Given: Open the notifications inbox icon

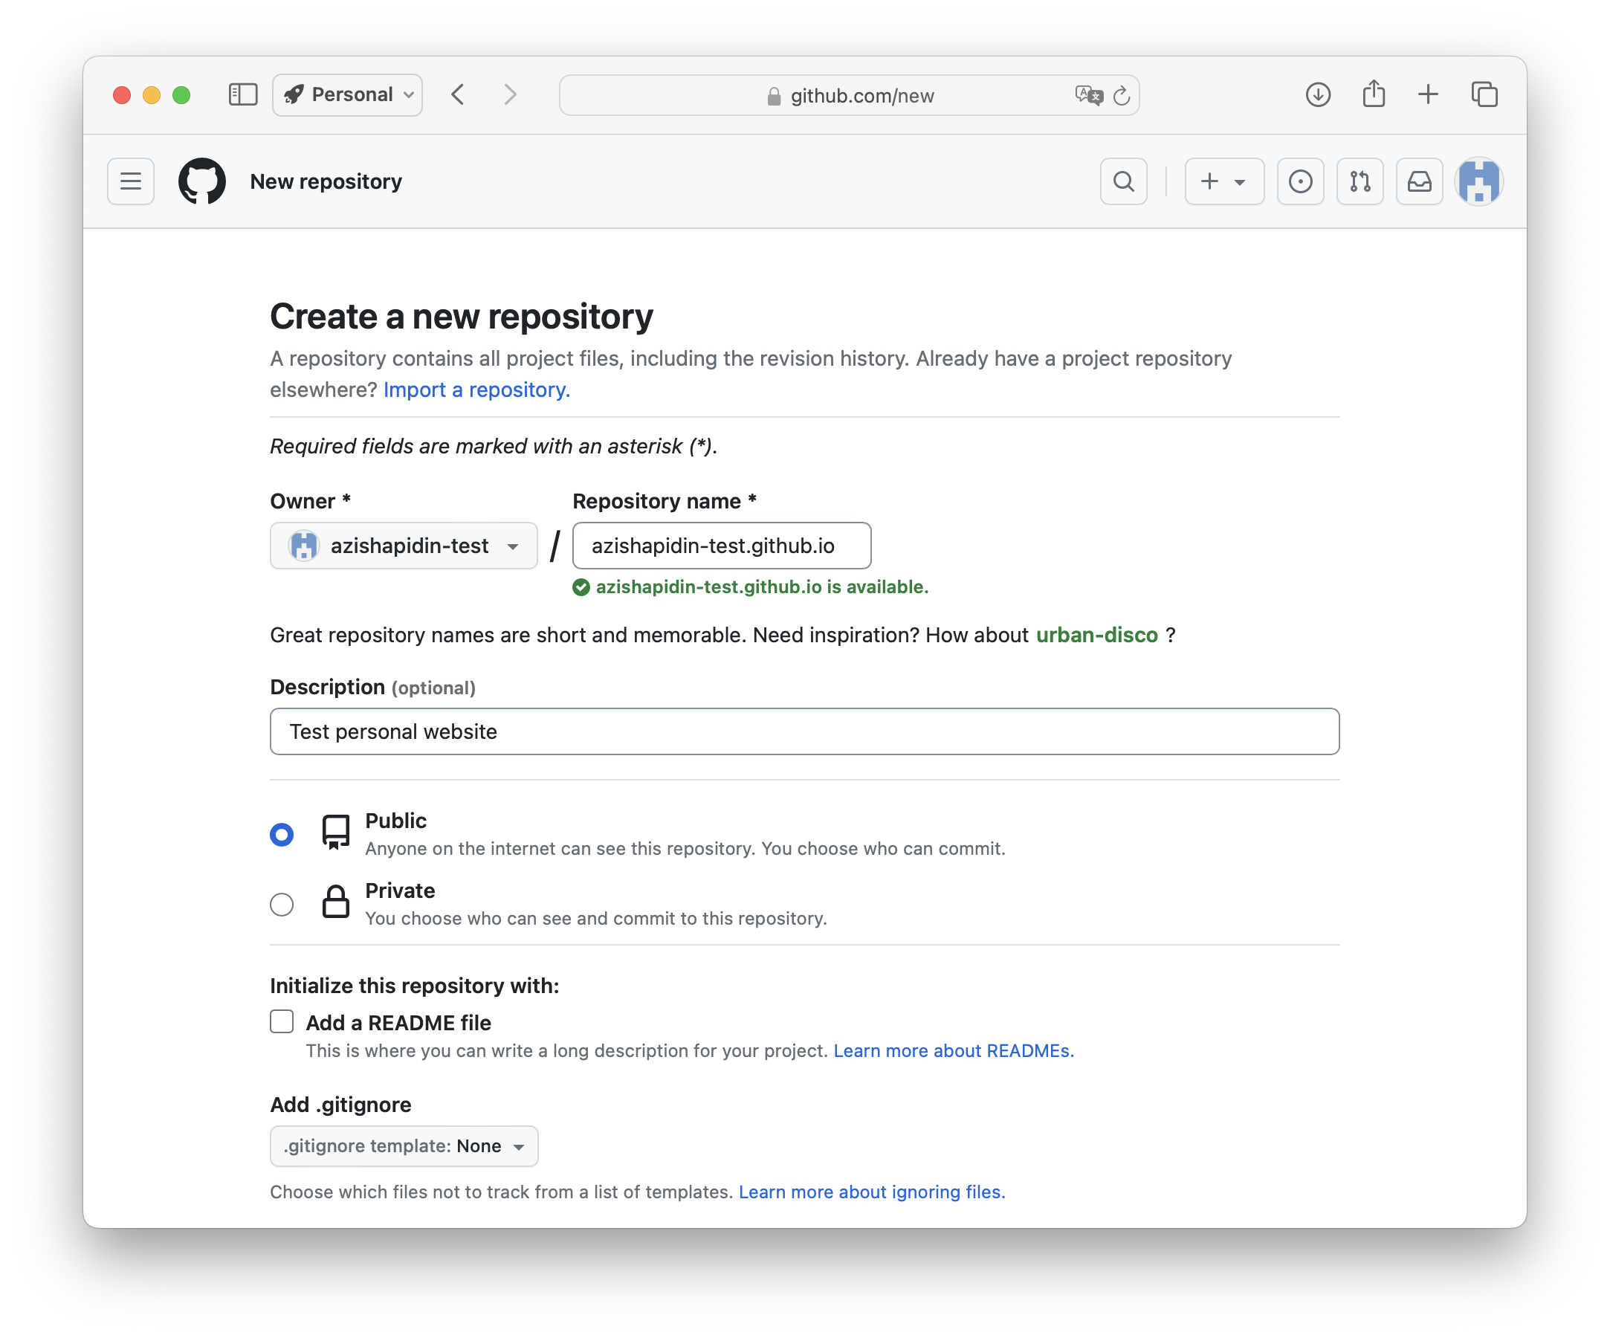Looking at the screenshot, I should click(x=1419, y=181).
